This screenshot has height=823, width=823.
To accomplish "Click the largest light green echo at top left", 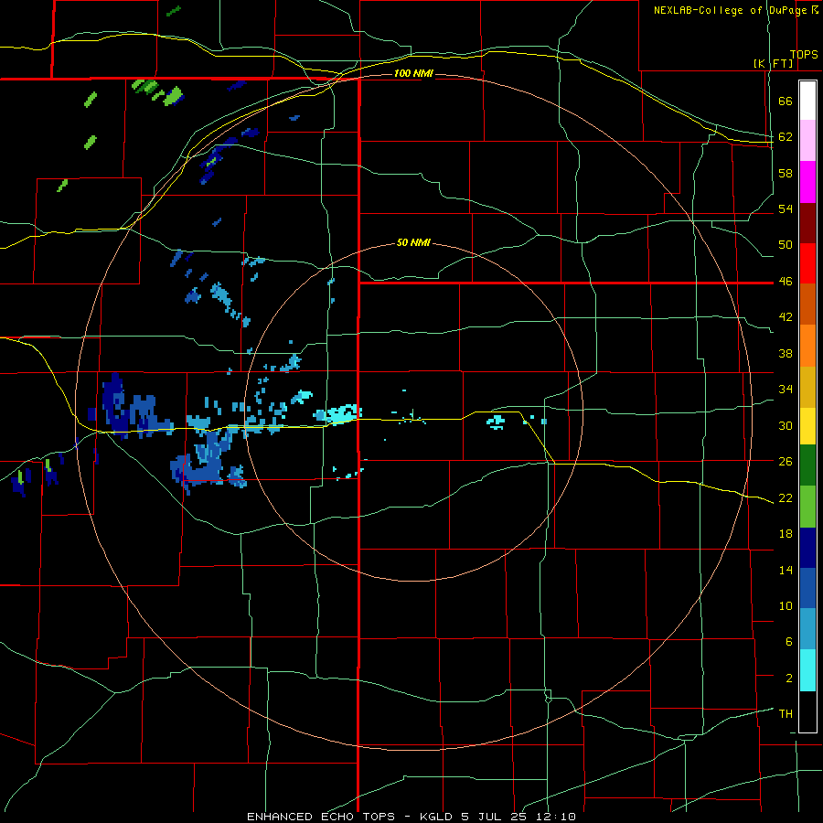I will (x=173, y=97).
